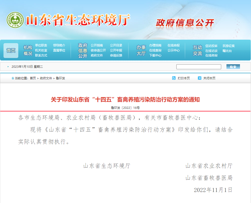Open the 曝光台 link
This screenshot has height=203, width=251.
(227, 51)
